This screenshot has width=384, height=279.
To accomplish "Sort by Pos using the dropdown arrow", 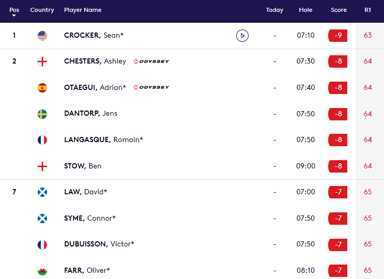I will click(14, 16).
